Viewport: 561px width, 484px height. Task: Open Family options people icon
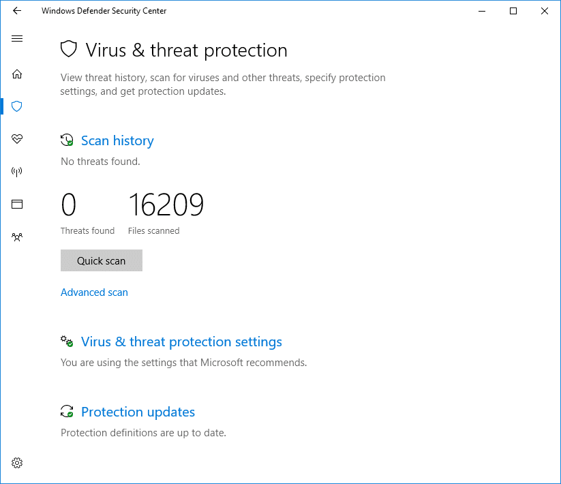17,237
